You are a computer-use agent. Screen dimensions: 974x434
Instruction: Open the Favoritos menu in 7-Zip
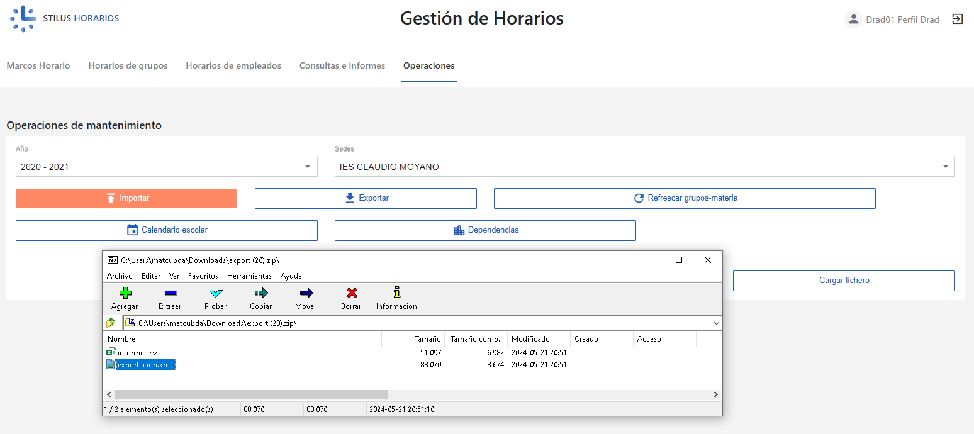pos(203,276)
